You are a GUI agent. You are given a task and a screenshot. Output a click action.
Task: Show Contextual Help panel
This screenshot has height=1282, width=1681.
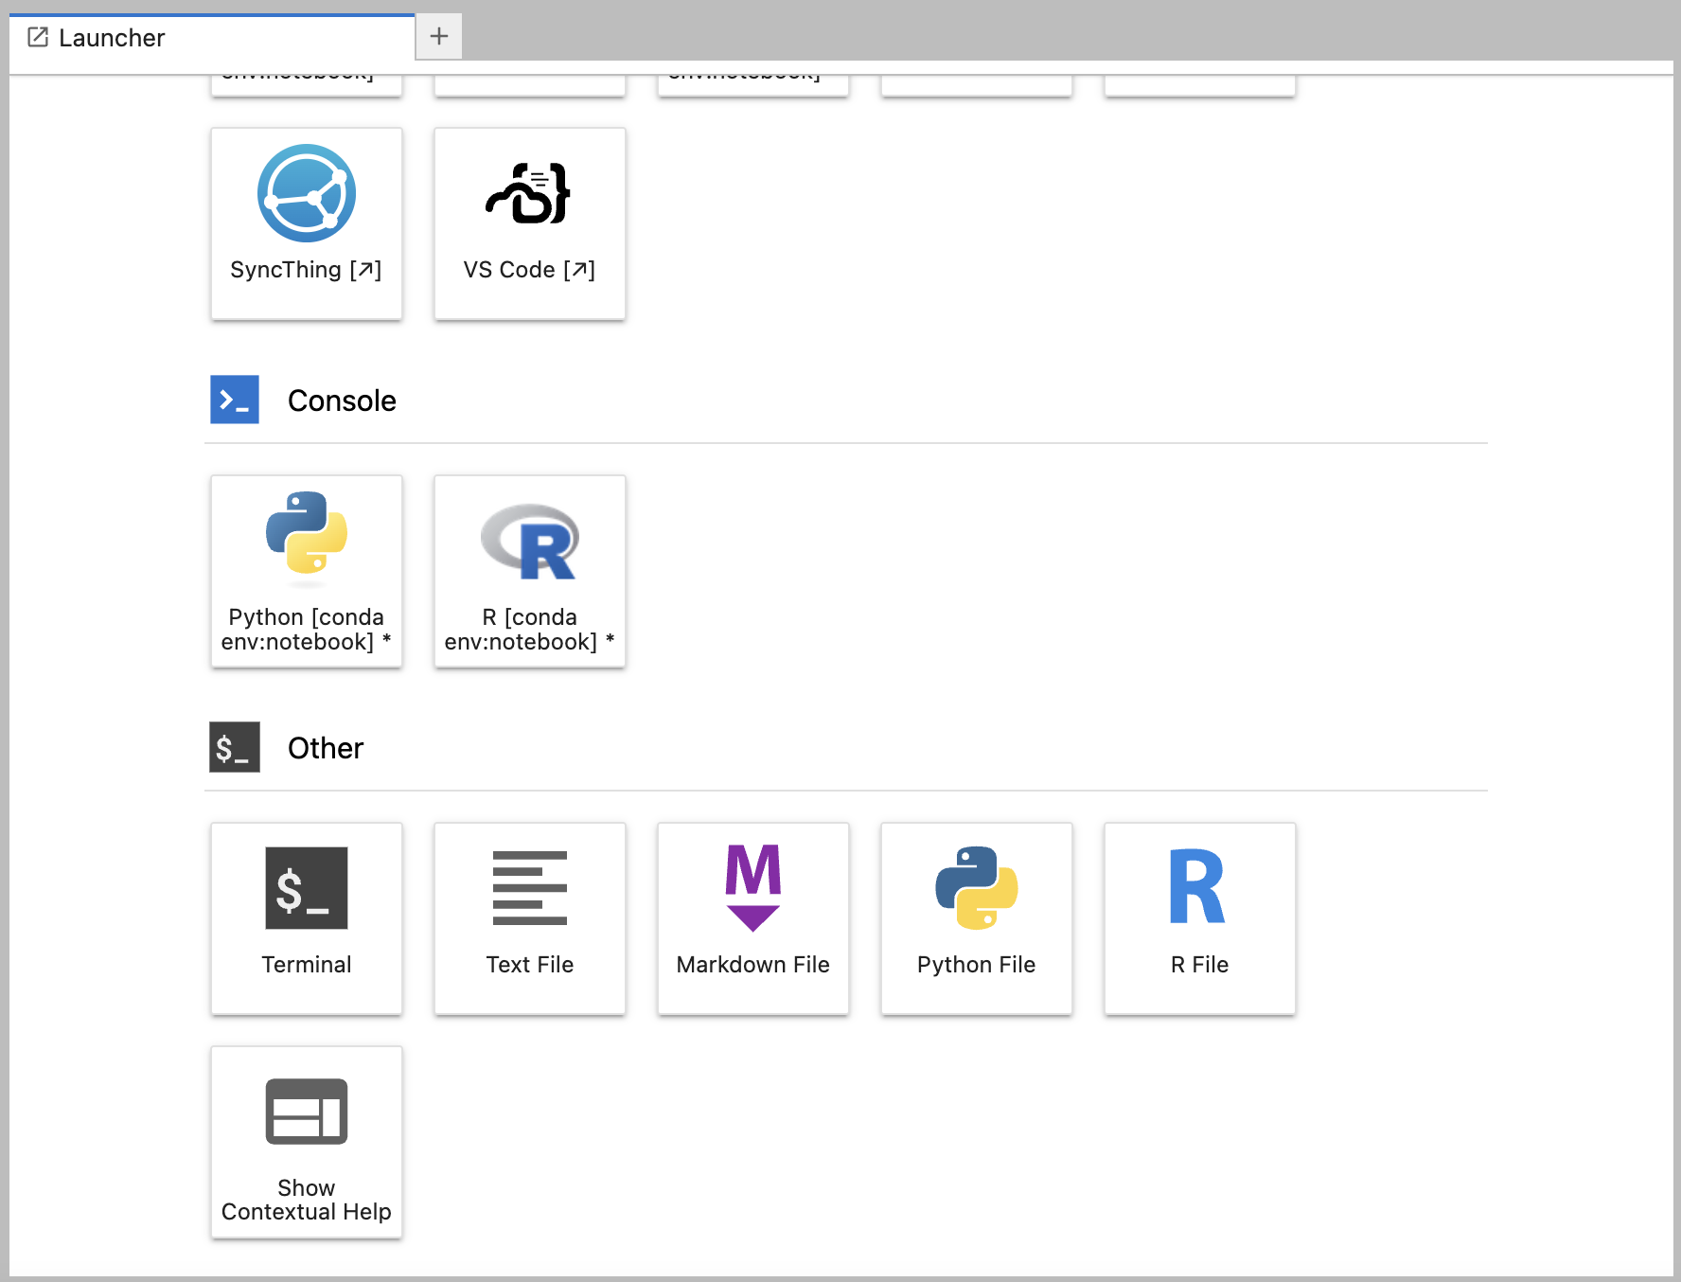click(307, 1142)
